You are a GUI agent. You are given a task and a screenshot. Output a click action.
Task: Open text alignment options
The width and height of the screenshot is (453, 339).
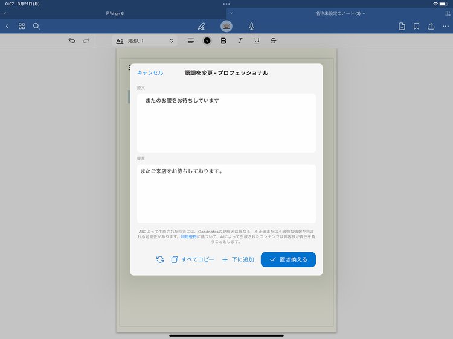point(191,40)
